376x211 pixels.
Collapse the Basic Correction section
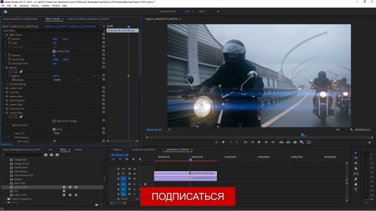pyautogui.click(x=6, y=125)
